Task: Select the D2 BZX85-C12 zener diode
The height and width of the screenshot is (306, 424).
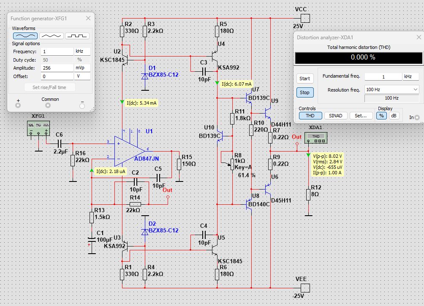Action: [x=145, y=232]
